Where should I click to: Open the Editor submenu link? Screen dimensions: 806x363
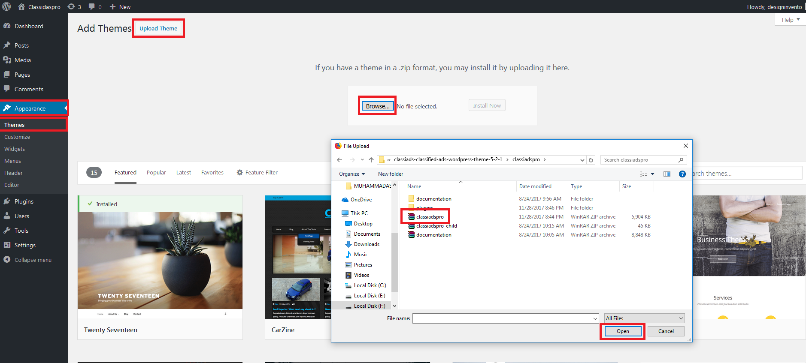(x=12, y=185)
